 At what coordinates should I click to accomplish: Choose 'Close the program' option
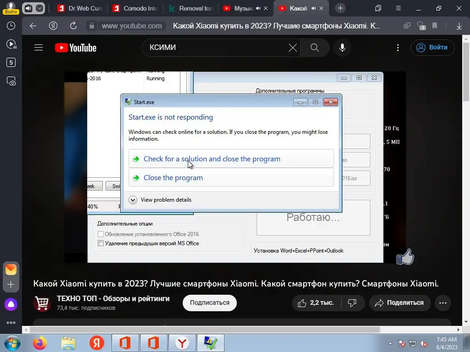click(231, 177)
